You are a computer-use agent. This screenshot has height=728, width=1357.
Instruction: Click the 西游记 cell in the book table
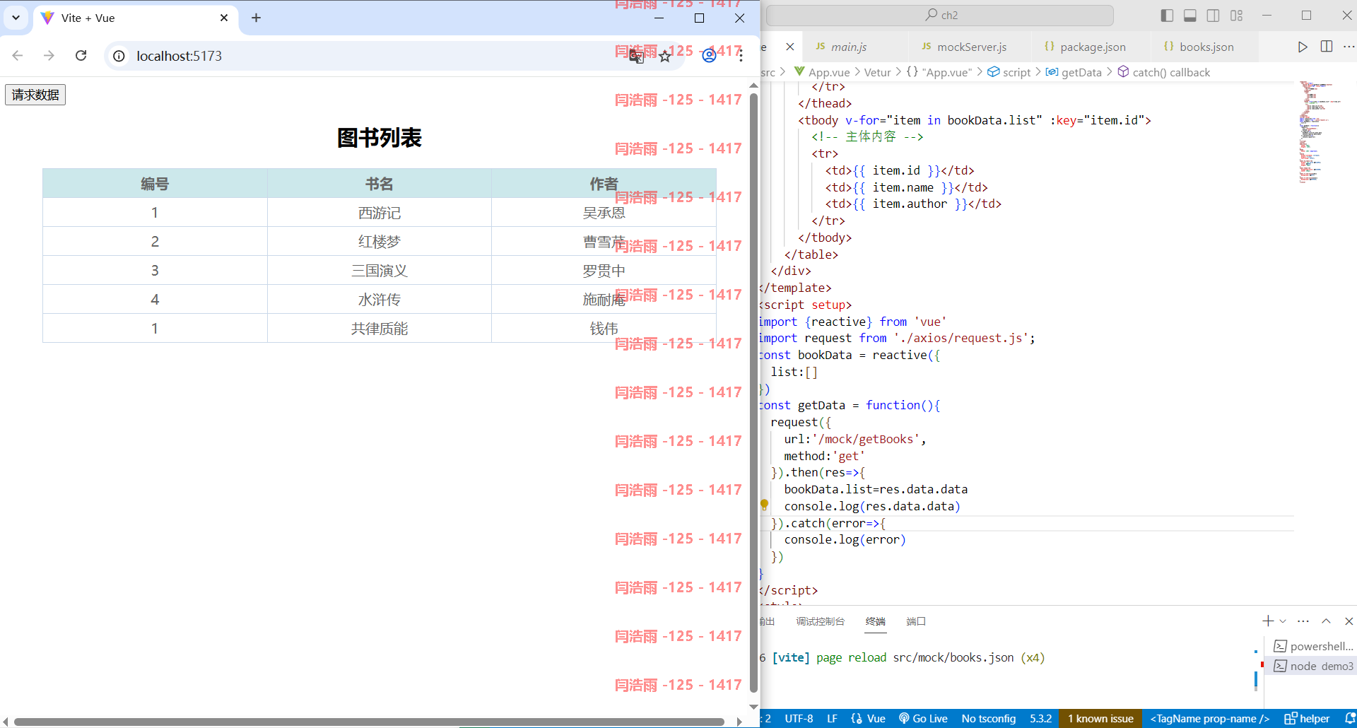coord(380,213)
